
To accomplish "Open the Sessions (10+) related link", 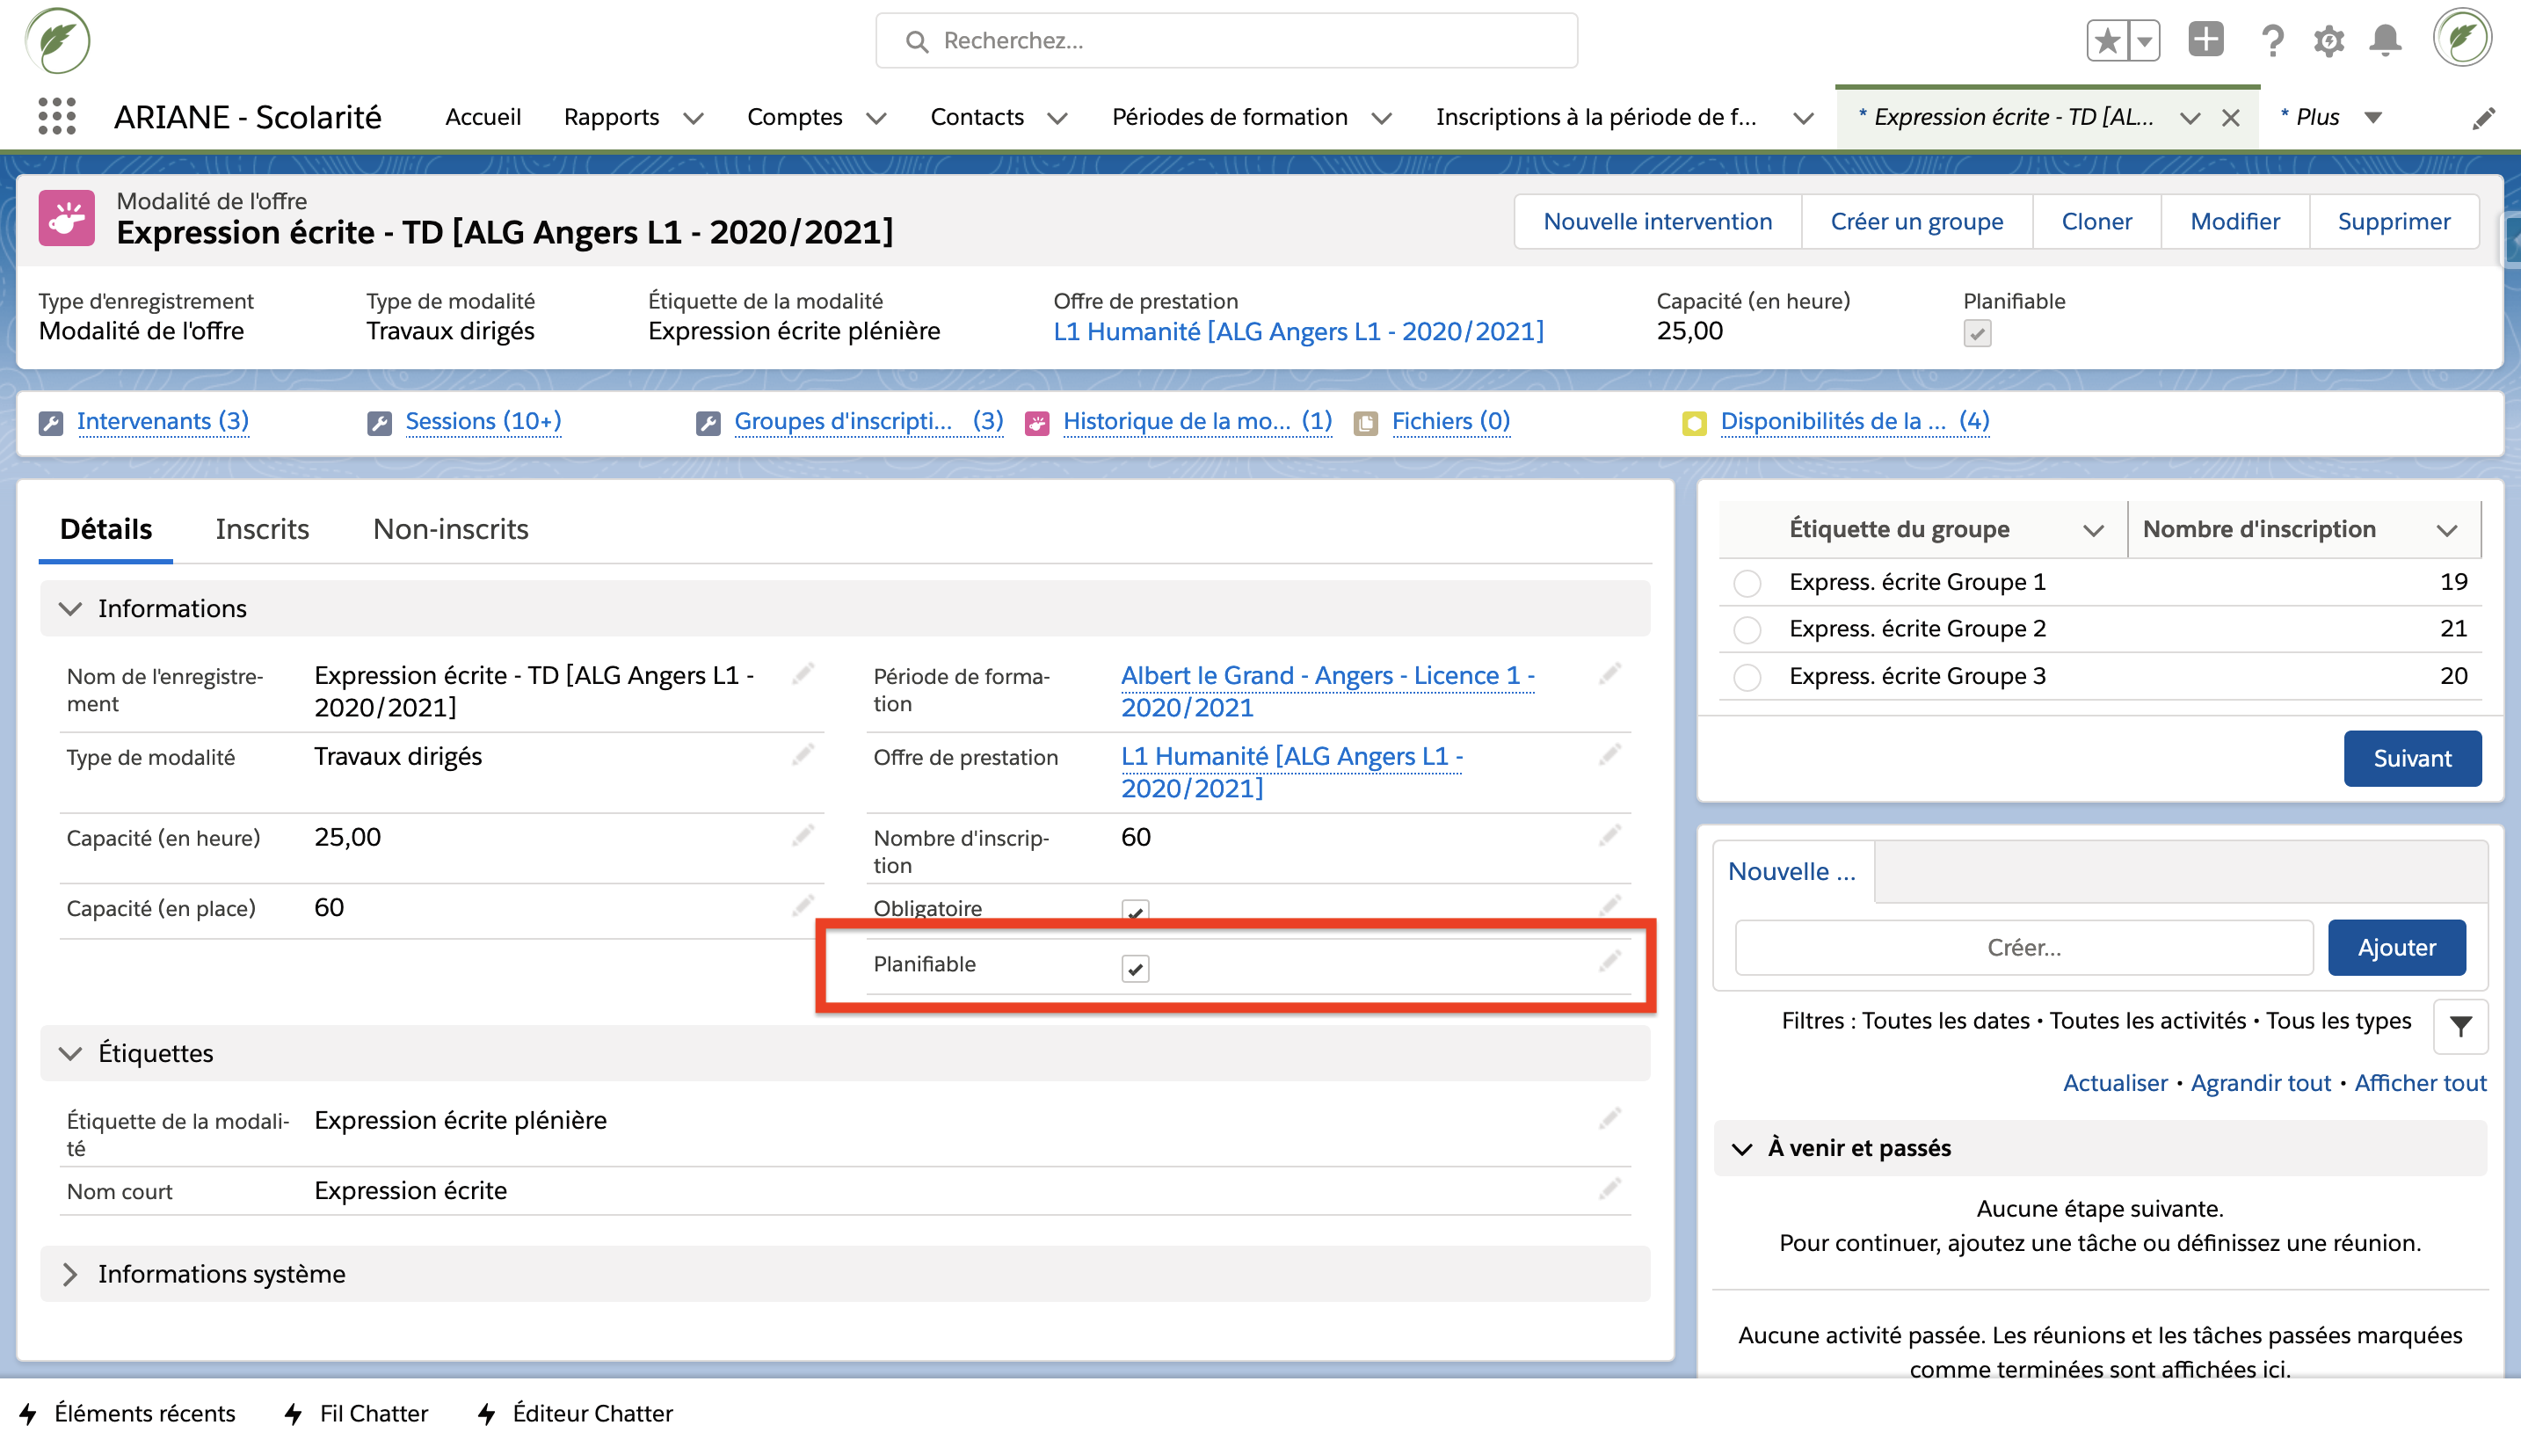I will 483,421.
